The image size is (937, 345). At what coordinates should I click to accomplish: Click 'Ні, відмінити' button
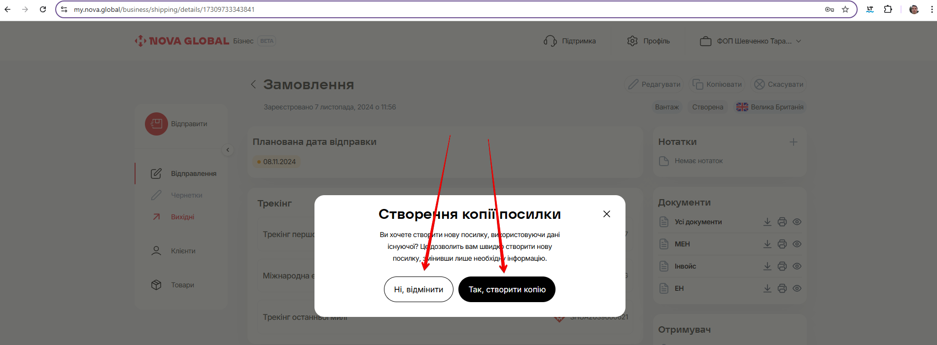[x=418, y=289]
